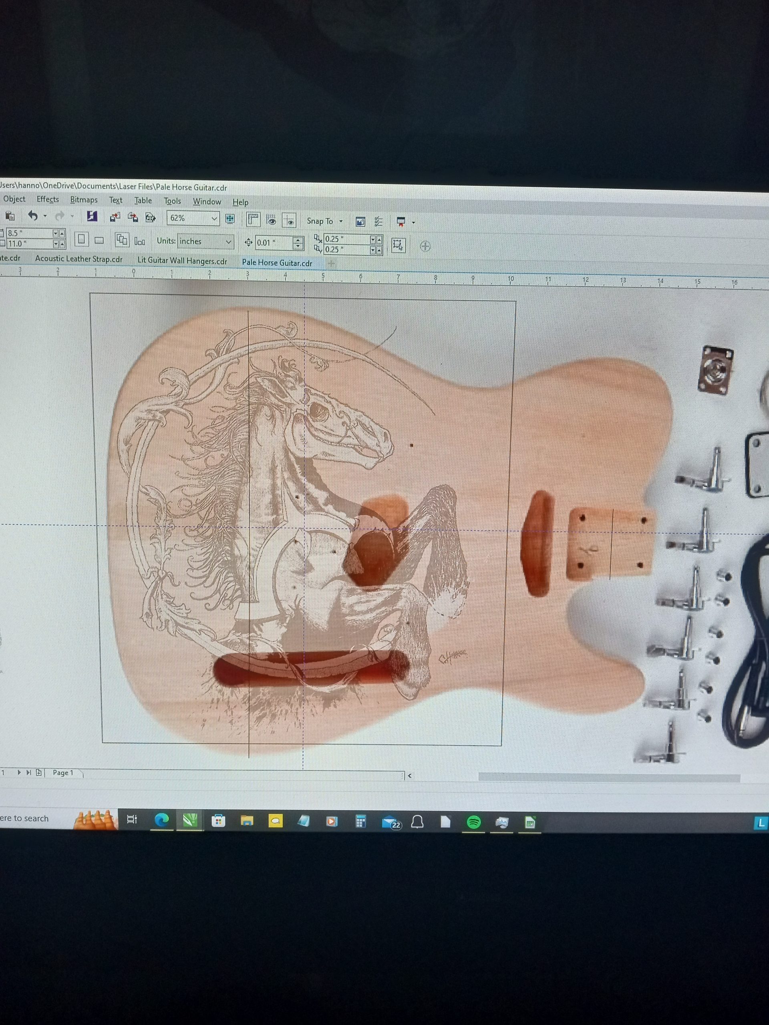Click the Options icon after Snap To
This screenshot has width=769, height=1025.
tap(360, 222)
